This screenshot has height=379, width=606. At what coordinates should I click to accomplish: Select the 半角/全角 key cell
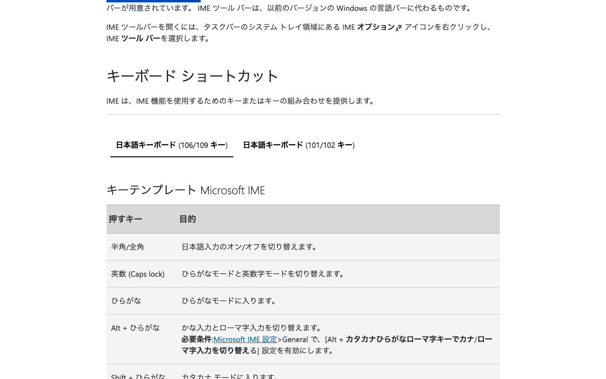128,247
